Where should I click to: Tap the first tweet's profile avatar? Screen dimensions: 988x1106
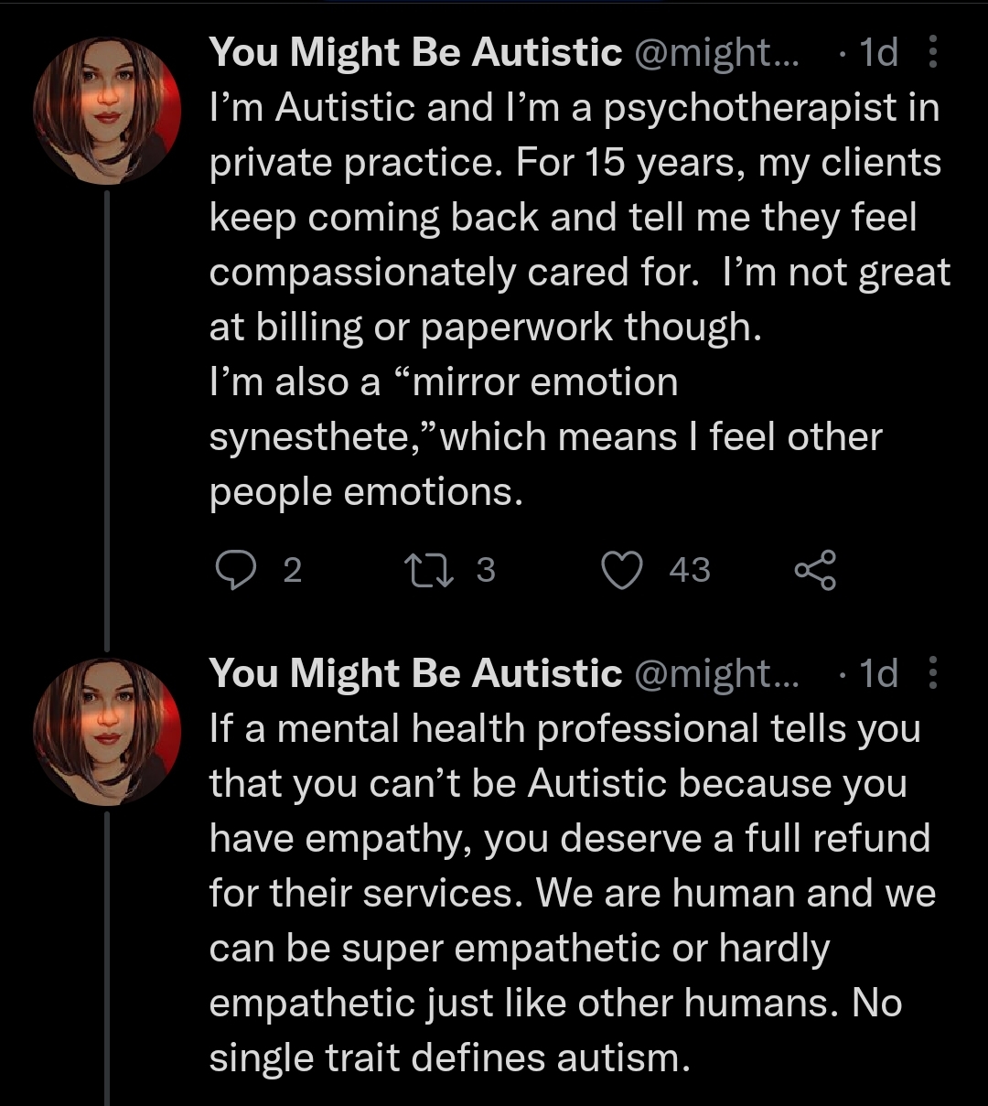pos(107,112)
